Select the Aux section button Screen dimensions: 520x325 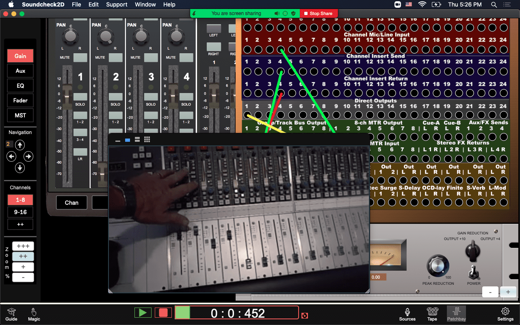pos(20,71)
